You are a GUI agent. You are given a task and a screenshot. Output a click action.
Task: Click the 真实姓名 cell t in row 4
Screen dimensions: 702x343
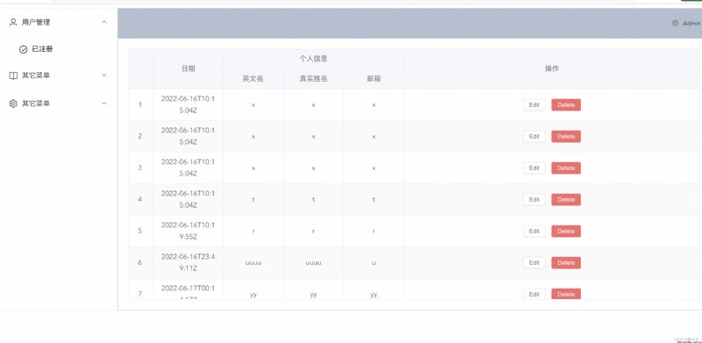tap(313, 200)
